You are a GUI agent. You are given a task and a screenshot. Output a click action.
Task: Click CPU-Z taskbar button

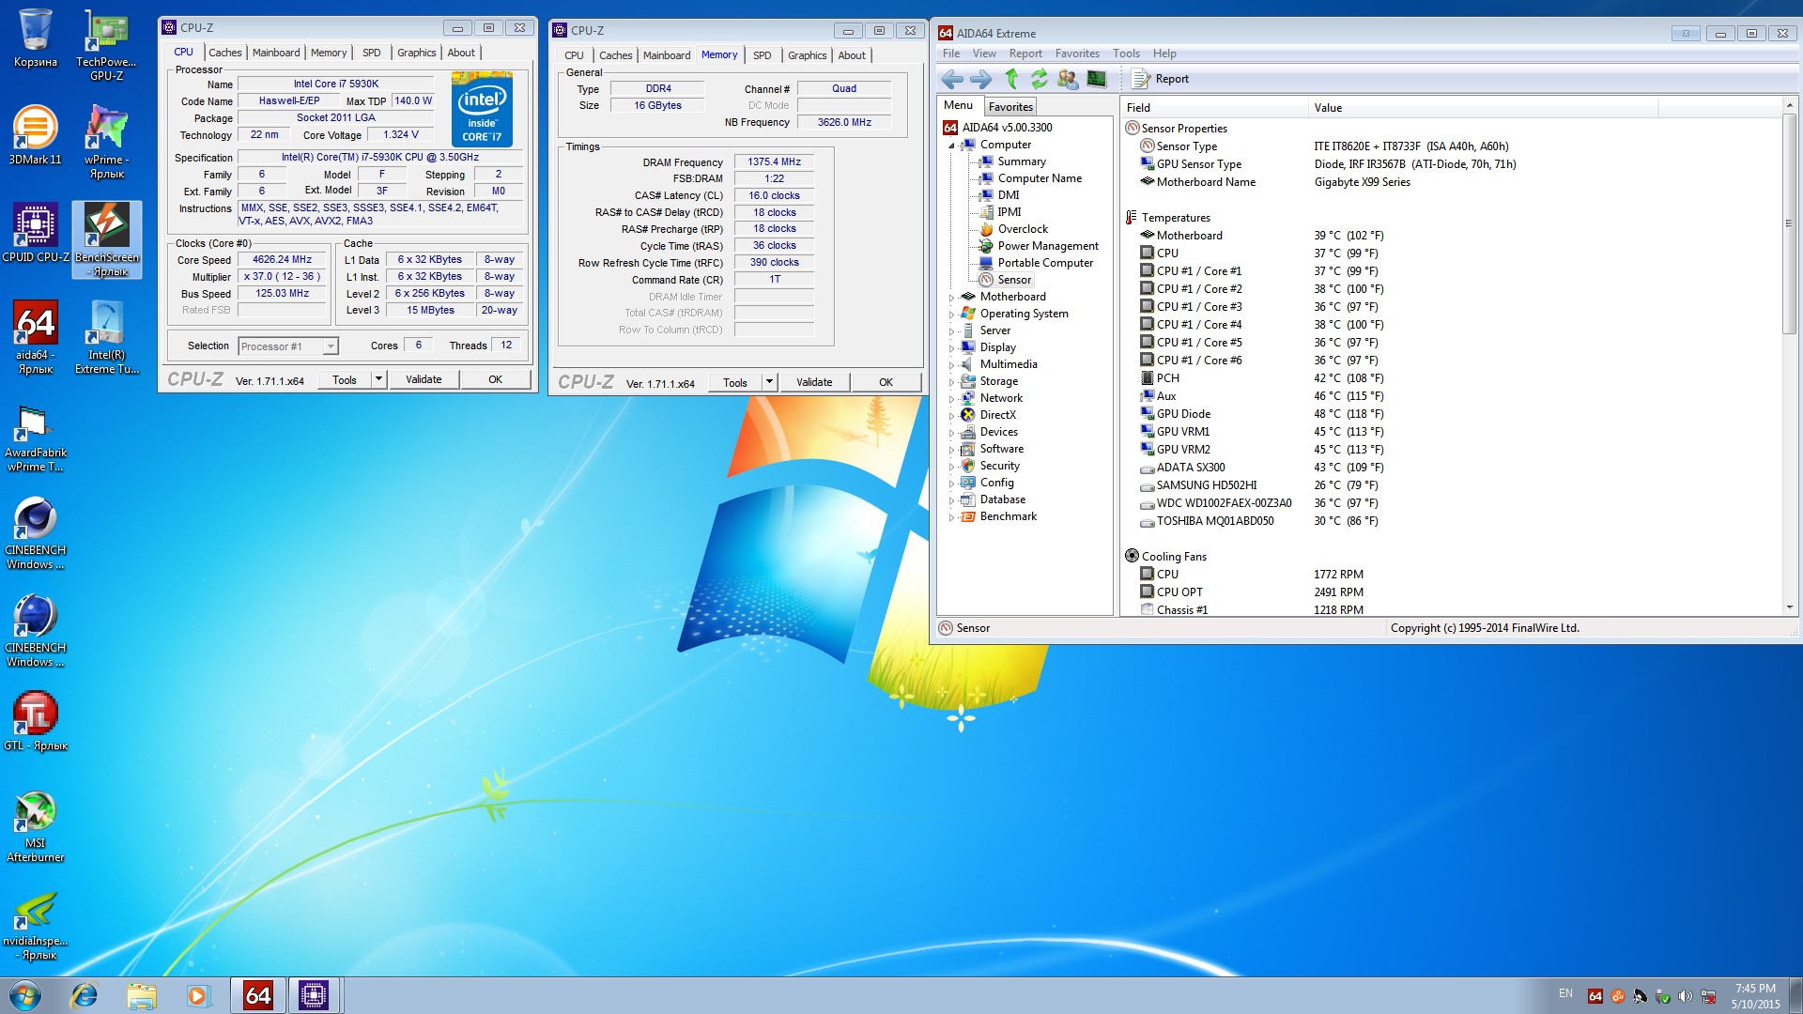pyautogui.click(x=314, y=995)
